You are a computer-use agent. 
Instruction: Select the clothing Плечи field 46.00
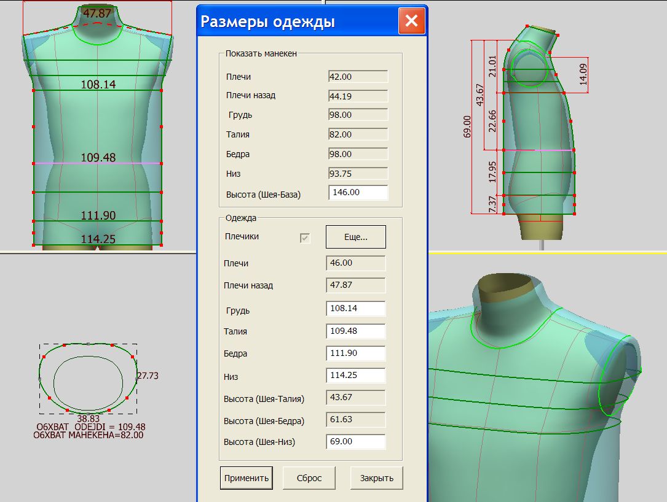coord(355,263)
